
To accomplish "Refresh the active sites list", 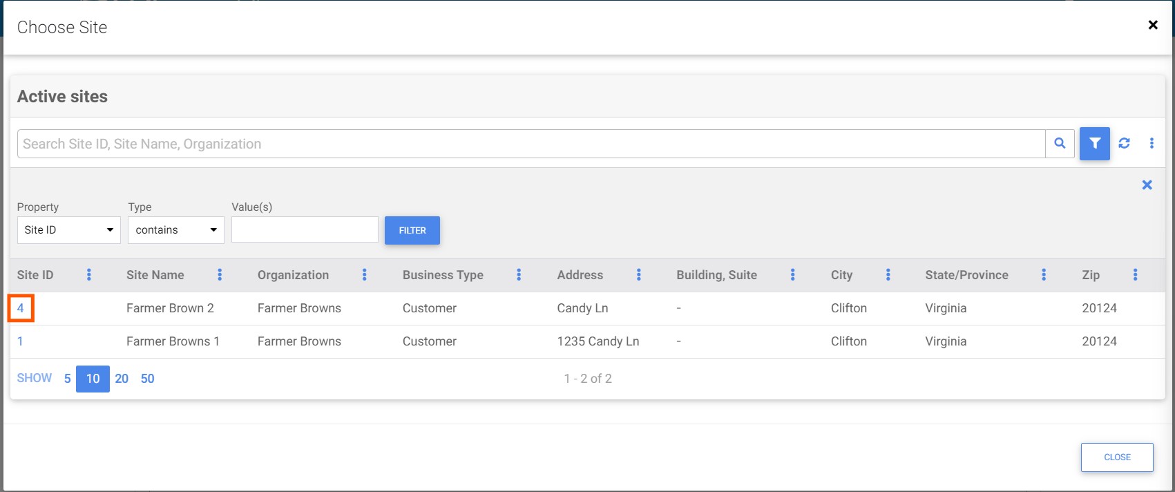I will 1125,143.
